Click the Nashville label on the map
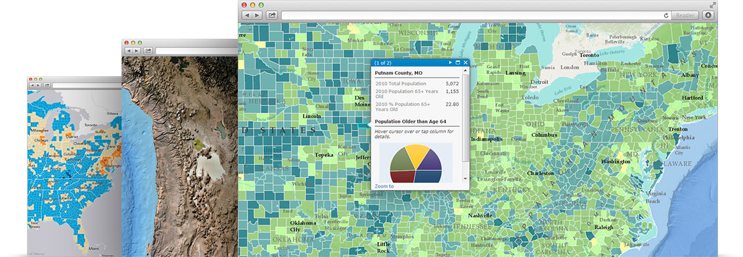The height and width of the screenshot is (257, 743). (480, 216)
